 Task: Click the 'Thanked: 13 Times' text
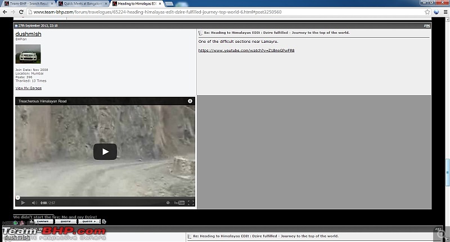click(31, 81)
